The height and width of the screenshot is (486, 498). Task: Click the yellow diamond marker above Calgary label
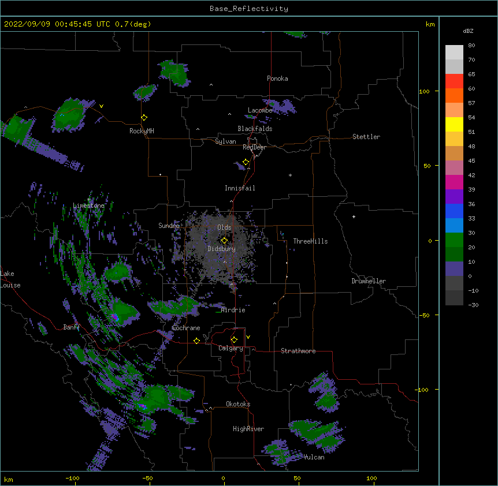[x=234, y=340]
